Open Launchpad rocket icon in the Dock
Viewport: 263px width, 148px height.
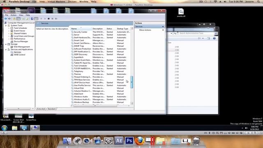click(77, 141)
